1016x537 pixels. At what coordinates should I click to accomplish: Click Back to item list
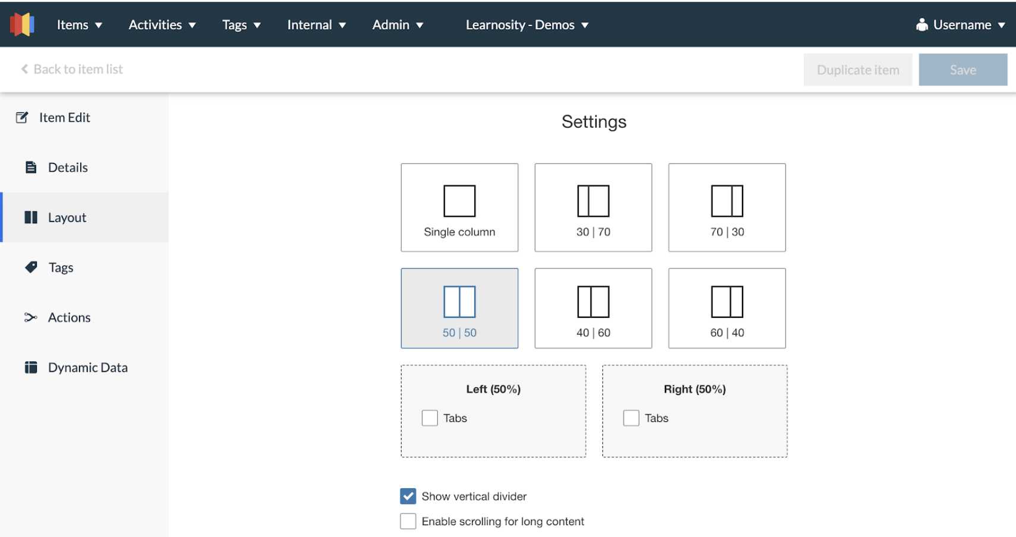(71, 69)
